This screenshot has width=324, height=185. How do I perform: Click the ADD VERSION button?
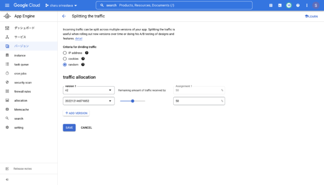click(76, 113)
